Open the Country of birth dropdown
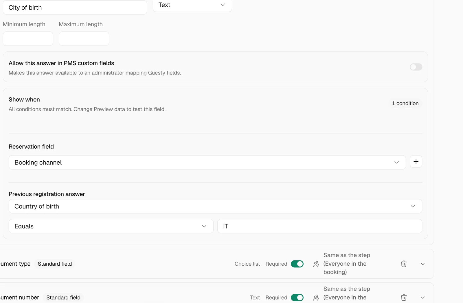 tap(215, 206)
